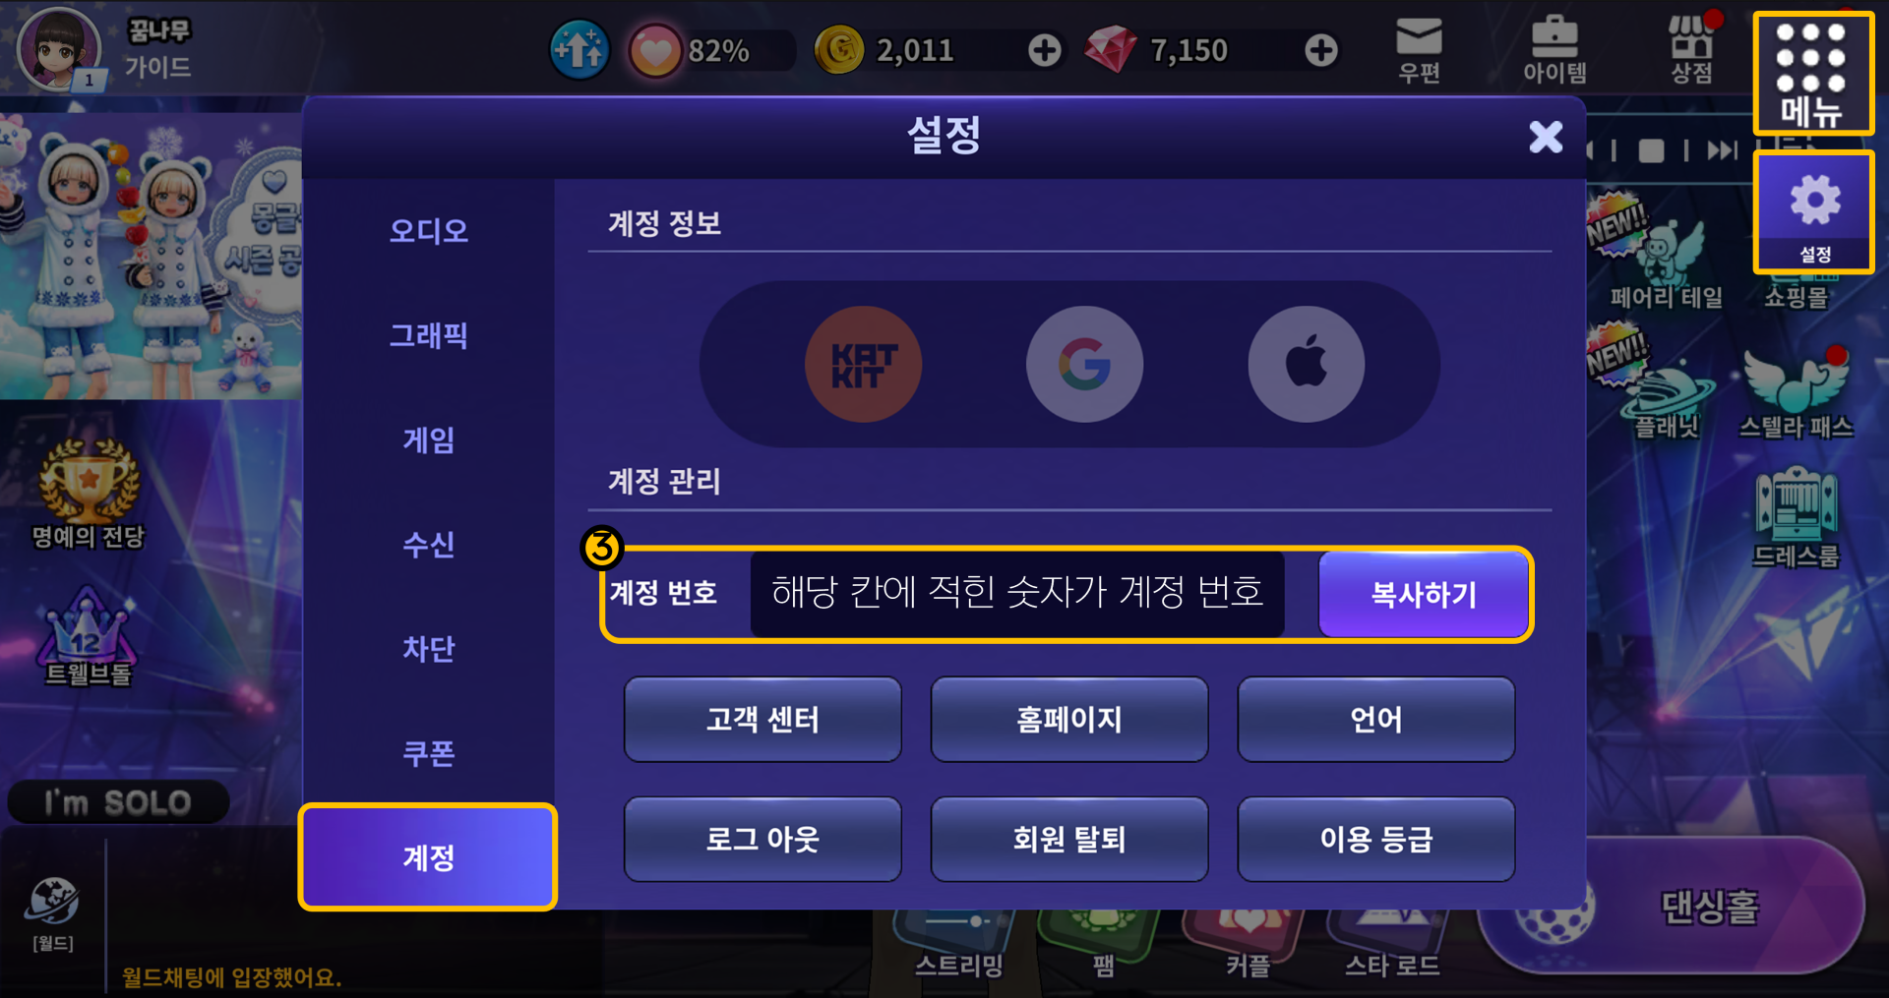Link account with the Apple icon

point(1306,364)
